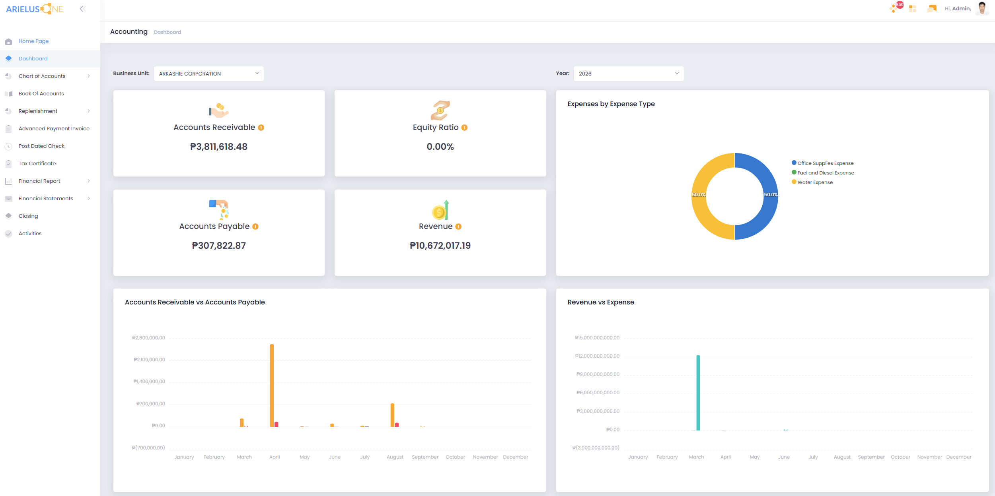Image resolution: width=995 pixels, height=496 pixels.
Task: Click the Accounts Payable paying-hand illustration
Action: (219, 209)
